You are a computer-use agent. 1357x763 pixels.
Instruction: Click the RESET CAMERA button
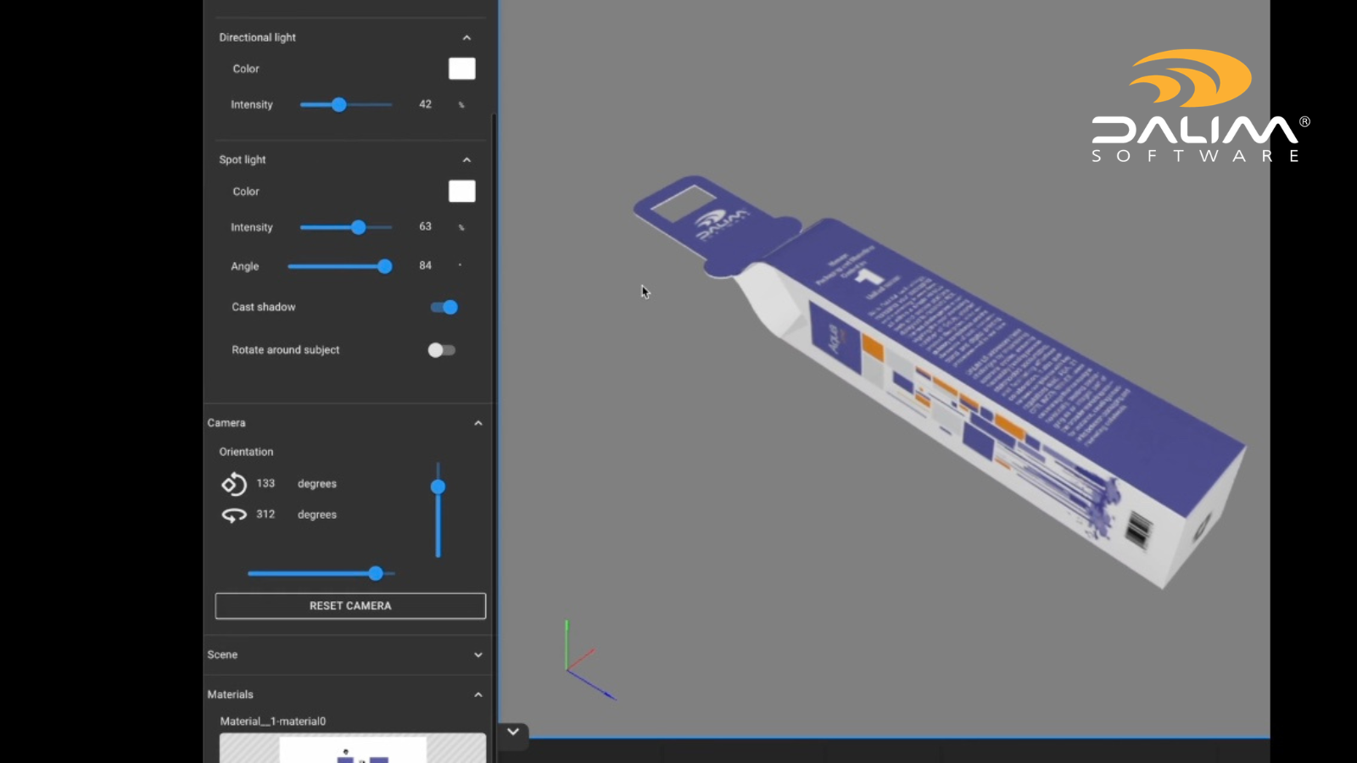[350, 606]
